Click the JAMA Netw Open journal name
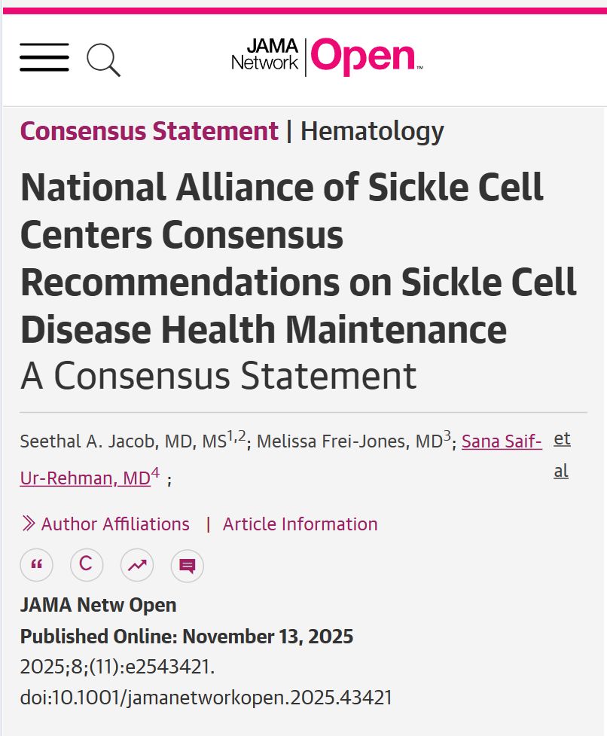The height and width of the screenshot is (736, 607). click(96, 604)
